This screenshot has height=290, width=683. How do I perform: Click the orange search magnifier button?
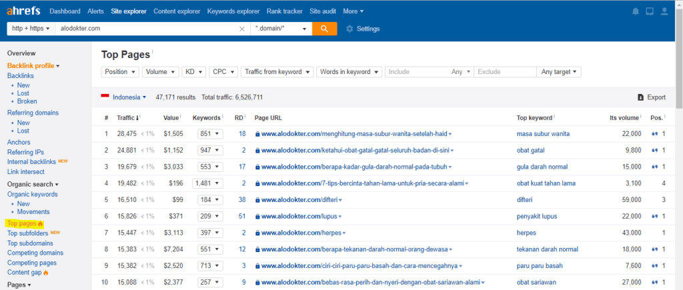point(325,29)
